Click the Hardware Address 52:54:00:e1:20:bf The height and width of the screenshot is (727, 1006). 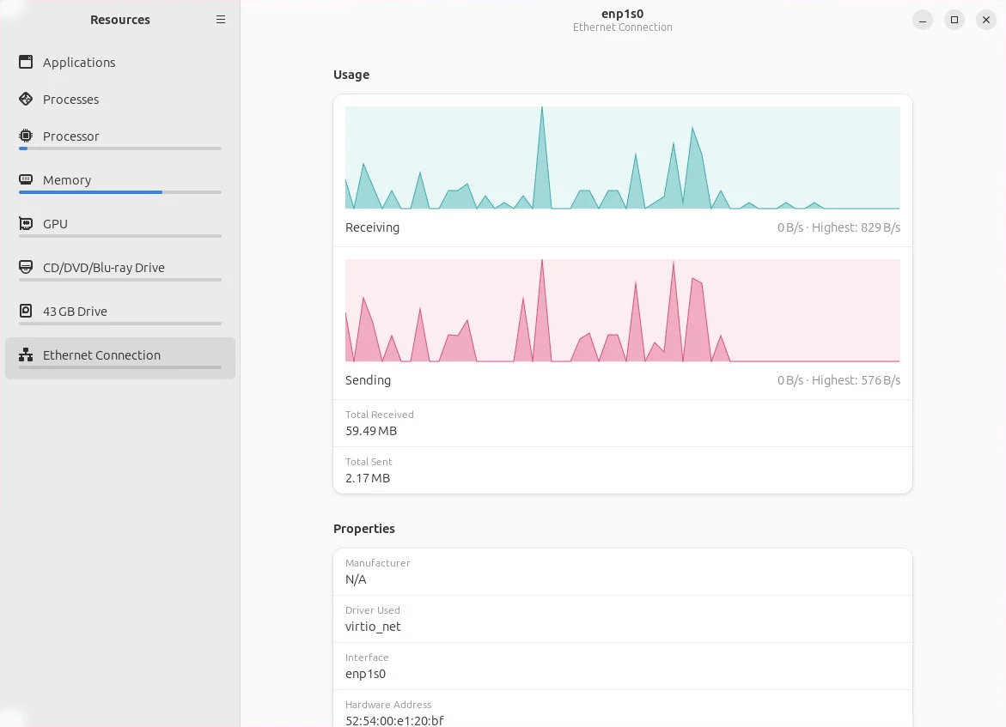click(394, 721)
